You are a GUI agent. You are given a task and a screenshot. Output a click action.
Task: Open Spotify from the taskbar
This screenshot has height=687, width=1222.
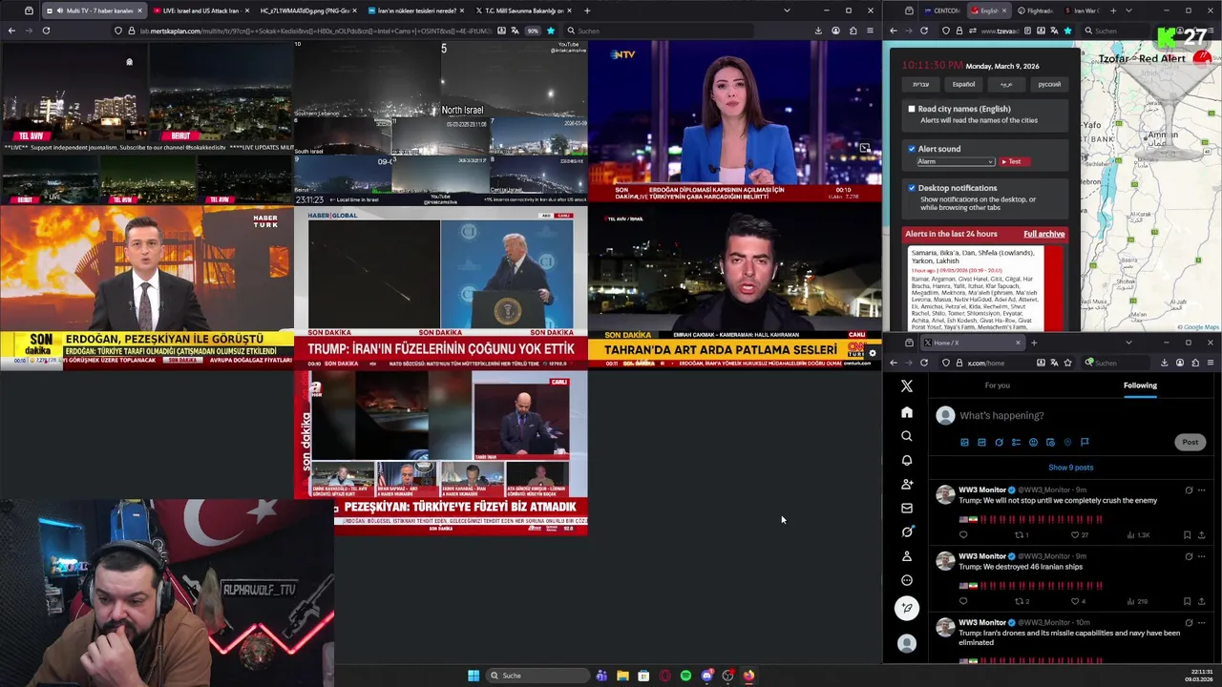685,676
